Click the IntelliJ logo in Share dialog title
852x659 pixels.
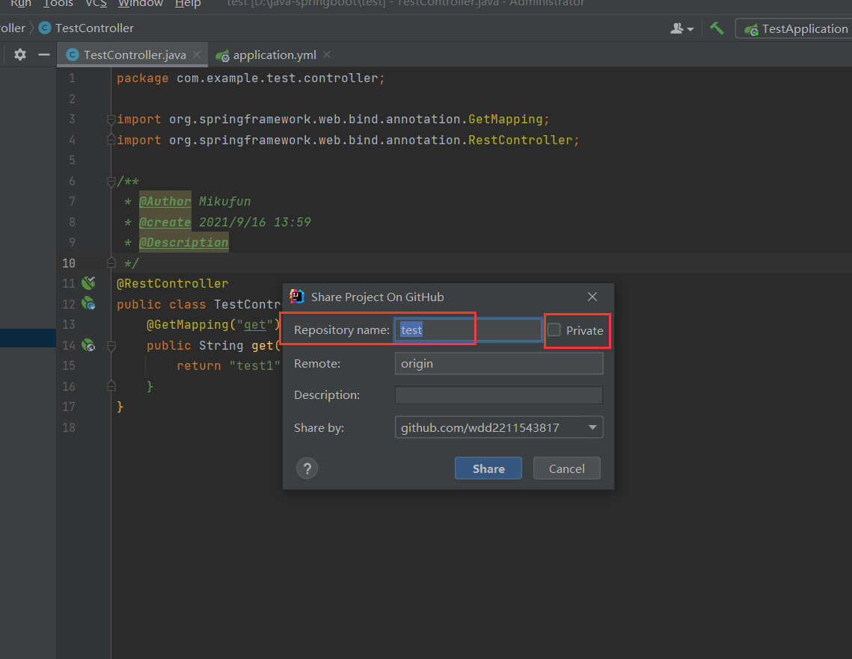[297, 297]
